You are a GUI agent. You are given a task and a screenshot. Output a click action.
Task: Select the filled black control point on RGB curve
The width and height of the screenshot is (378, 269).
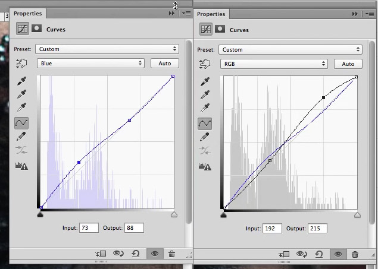tap(323, 97)
